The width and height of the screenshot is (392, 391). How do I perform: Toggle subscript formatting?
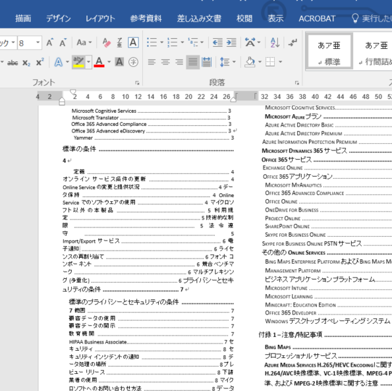(x=26, y=62)
